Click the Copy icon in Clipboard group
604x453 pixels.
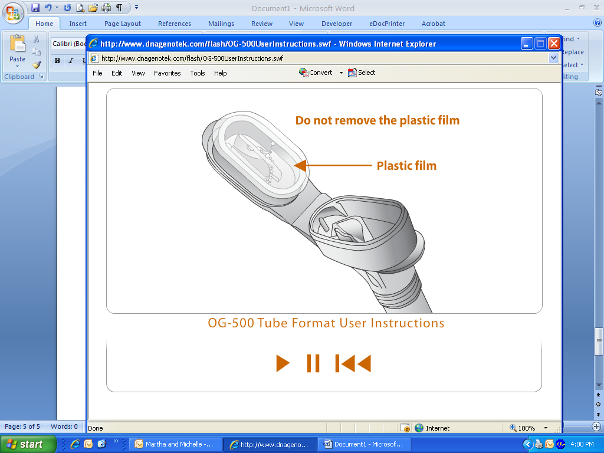[36, 52]
